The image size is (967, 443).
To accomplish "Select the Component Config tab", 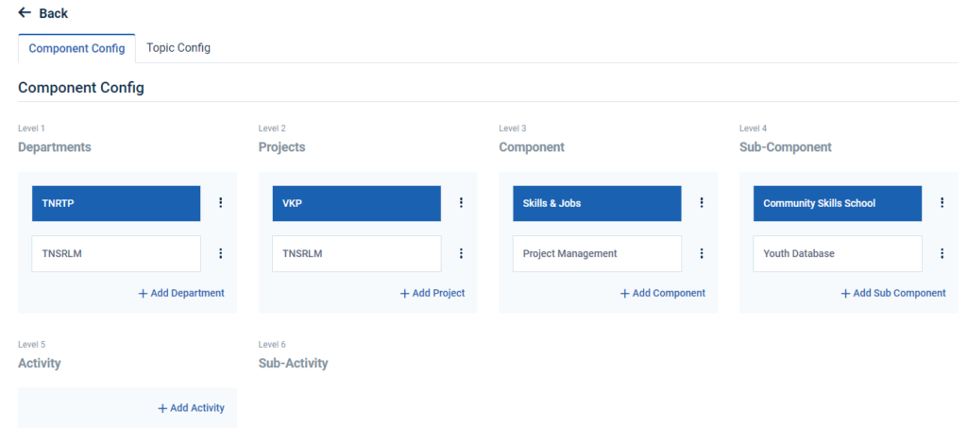I will coord(76,48).
